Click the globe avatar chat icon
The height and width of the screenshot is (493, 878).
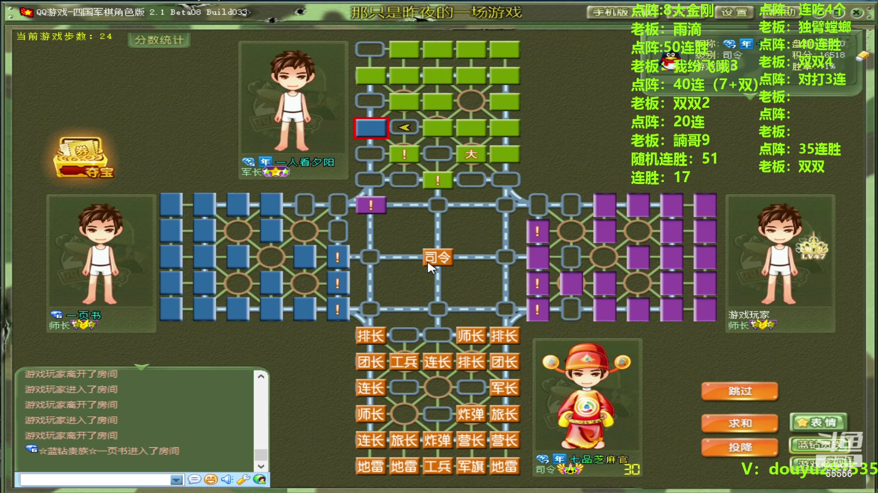pos(259,479)
